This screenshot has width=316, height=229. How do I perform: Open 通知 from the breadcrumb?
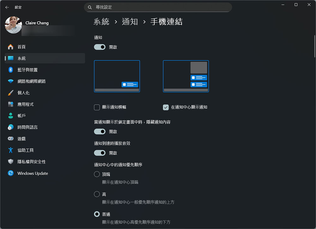pyautogui.click(x=130, y=22)
